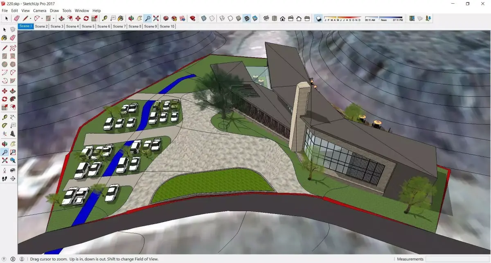Enable Wireframe face style
The image size is (491, 263).
[x=222, y=18]
